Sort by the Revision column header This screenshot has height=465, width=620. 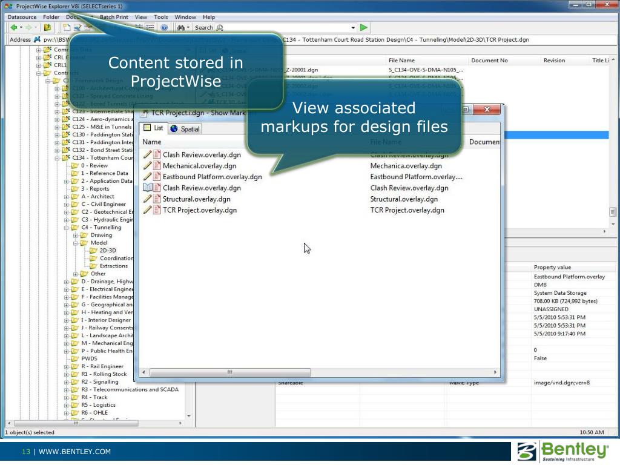click(x=554, y=60)
